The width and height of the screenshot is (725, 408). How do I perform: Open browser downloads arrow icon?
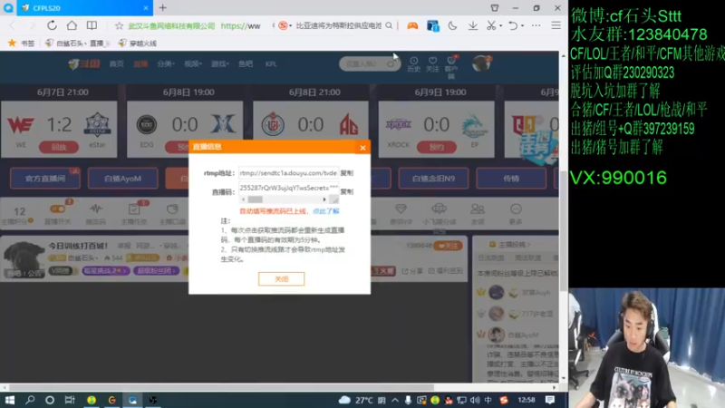point(472,26)
